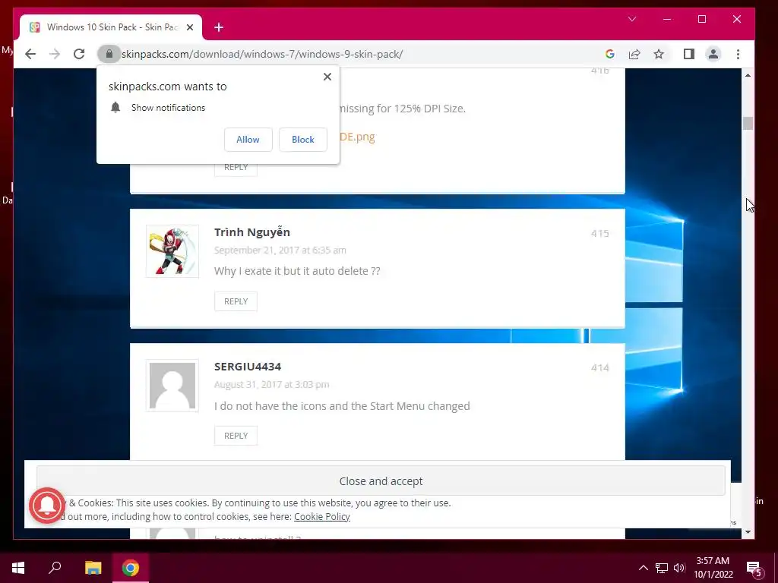Share this page with the share icon
The height and width of the screenshot is (583, 778).
(634, 54)
